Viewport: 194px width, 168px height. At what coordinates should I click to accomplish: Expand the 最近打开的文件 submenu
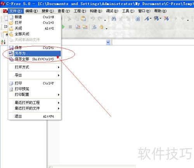(x=59, y=108)
